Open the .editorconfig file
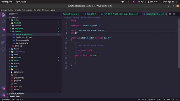 click(19, 72)
